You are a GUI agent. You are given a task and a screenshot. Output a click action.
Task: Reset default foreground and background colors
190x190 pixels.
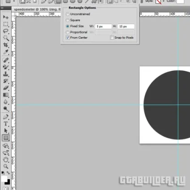point(3,173)
